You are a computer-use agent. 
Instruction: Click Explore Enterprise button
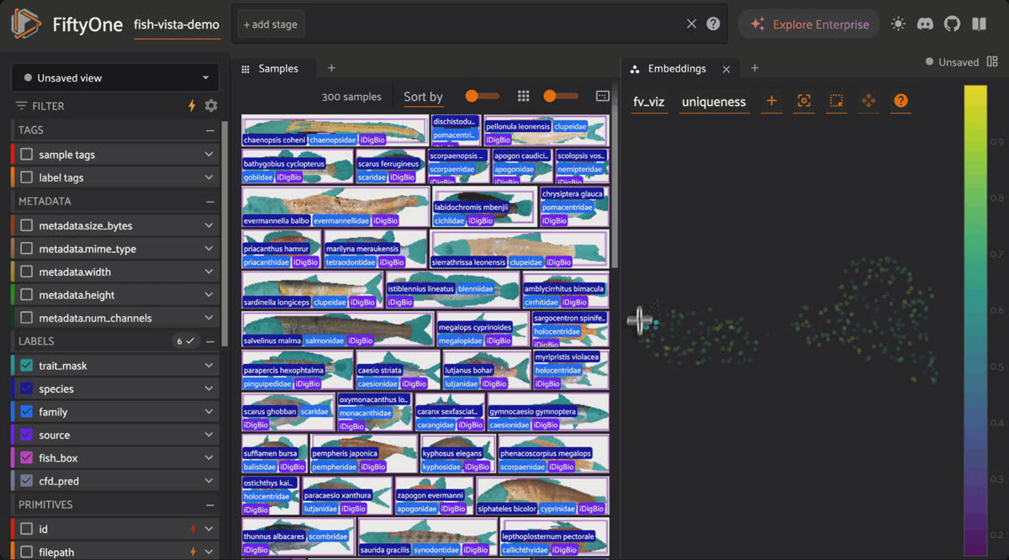(x=809, y=24)
